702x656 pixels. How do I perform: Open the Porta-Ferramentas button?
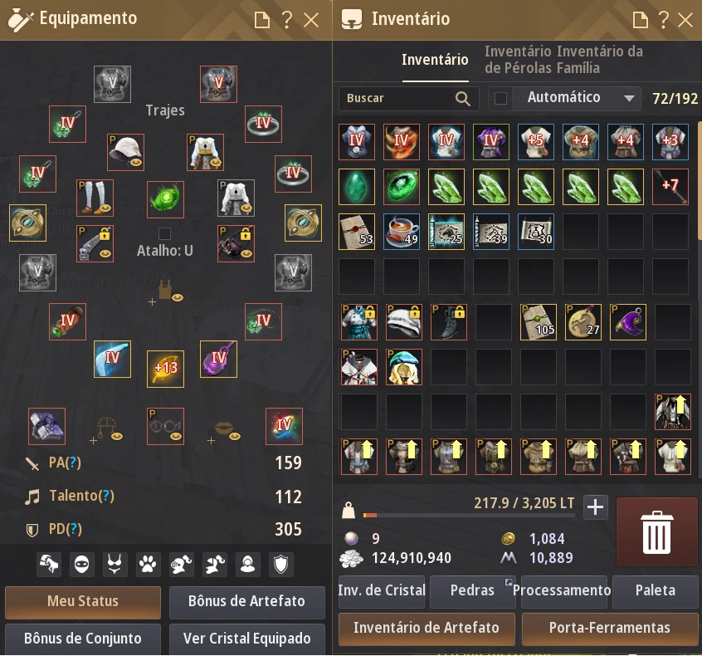point(609,627)
